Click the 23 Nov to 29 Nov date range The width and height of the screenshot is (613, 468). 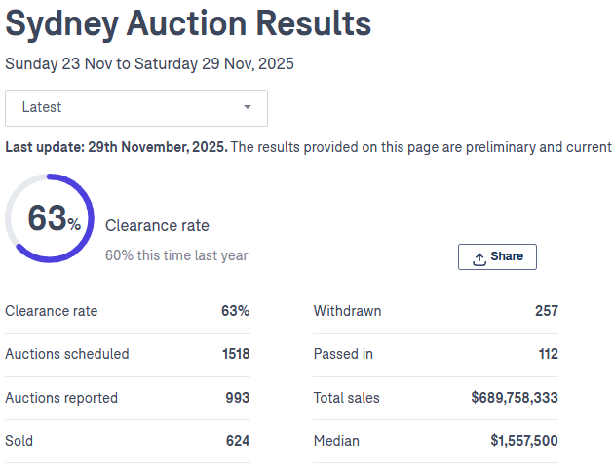(149, 64)
